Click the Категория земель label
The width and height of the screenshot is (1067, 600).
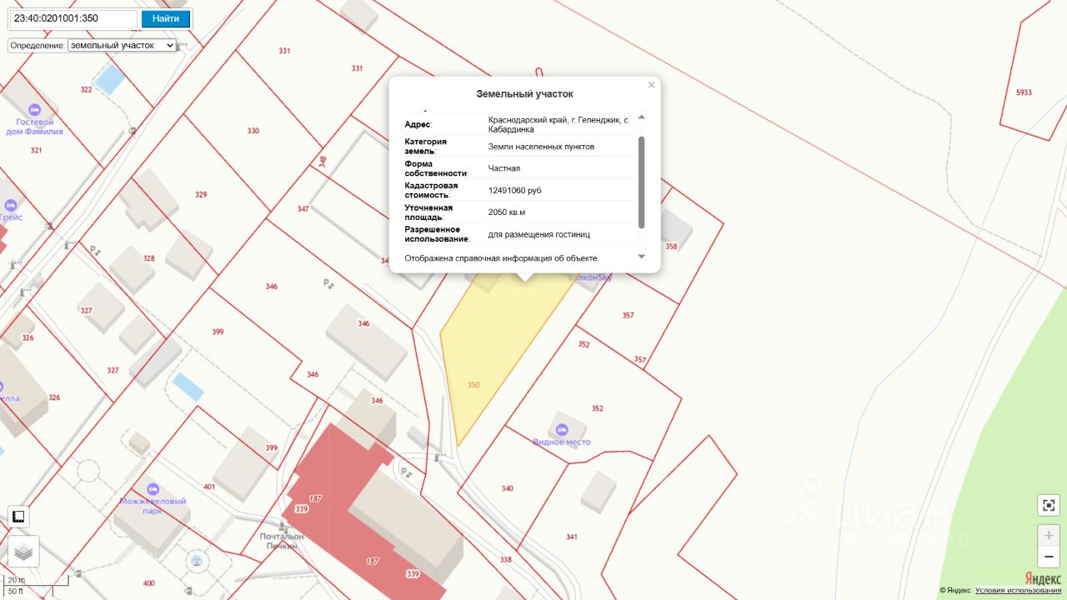(426, 147)
